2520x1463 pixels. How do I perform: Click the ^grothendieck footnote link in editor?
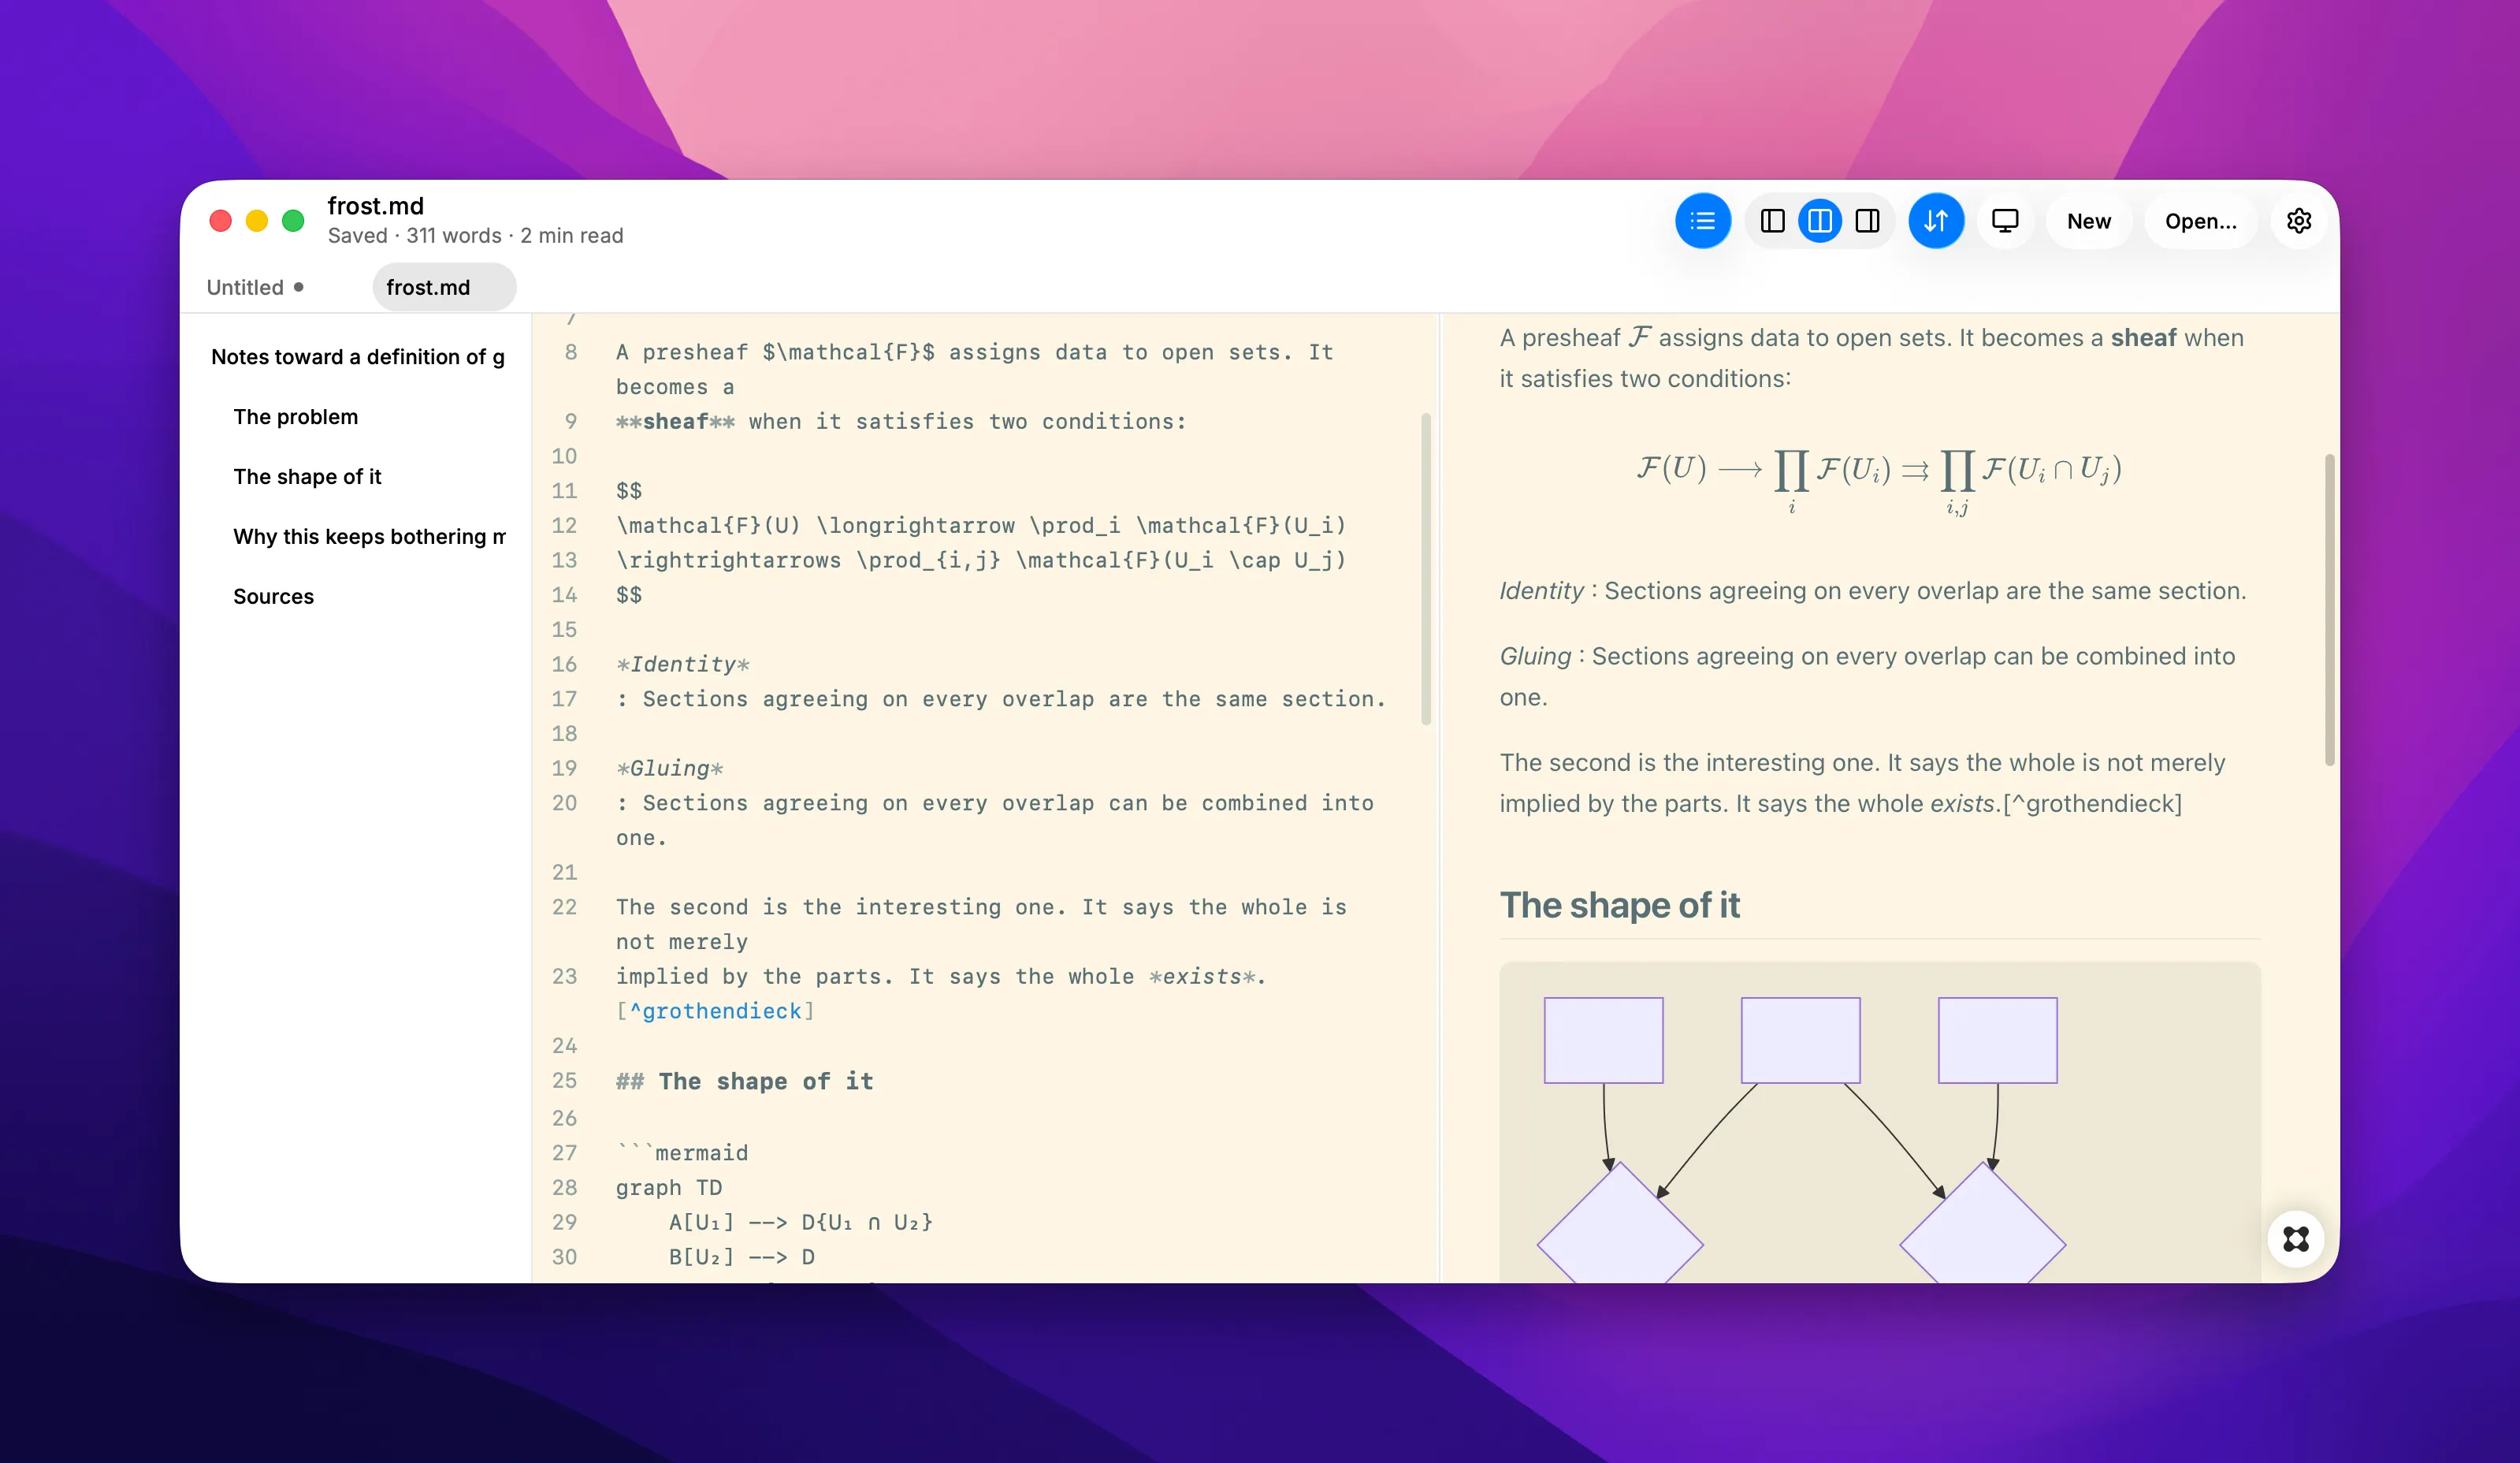716,1011
